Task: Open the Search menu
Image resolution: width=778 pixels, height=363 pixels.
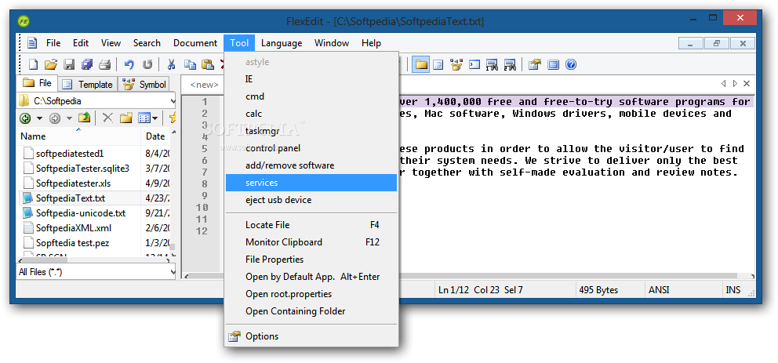Action: pos(147,43)
